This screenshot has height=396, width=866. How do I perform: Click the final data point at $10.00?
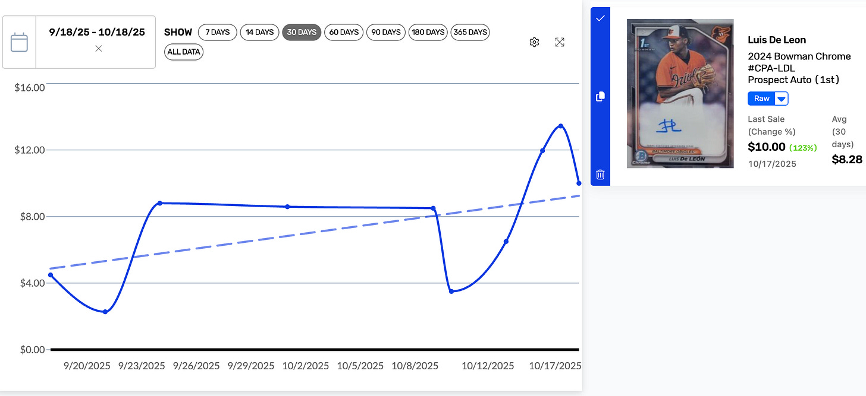(x=579, y=183)
